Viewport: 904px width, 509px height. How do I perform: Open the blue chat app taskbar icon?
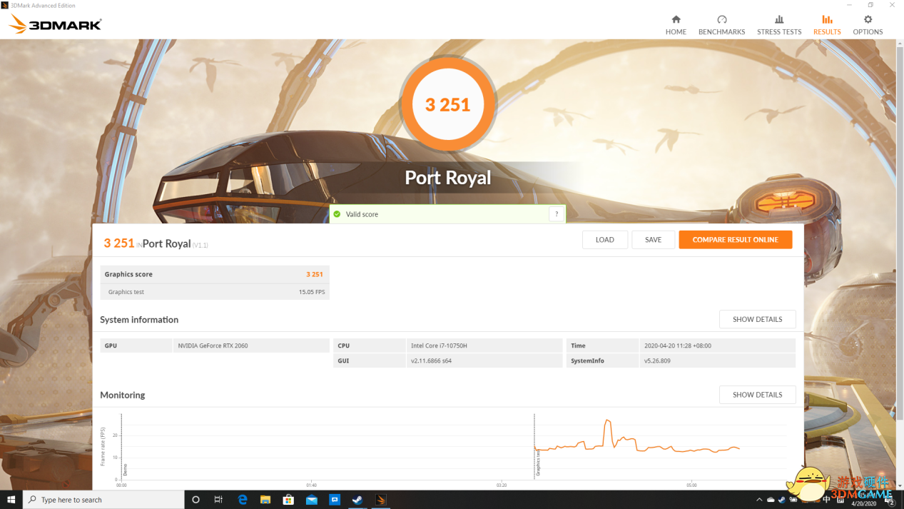(335, 500)
